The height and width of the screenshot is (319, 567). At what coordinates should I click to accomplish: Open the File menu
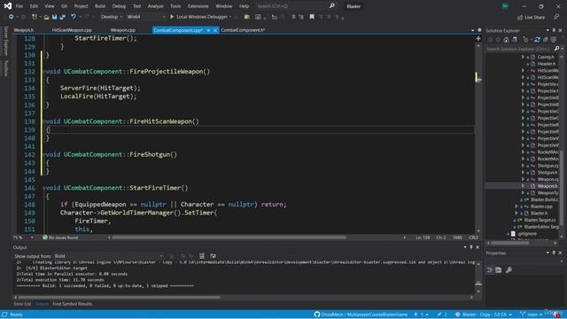[19, 6]
